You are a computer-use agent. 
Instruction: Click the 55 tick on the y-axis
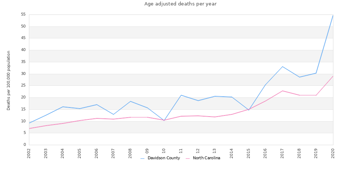24,14
